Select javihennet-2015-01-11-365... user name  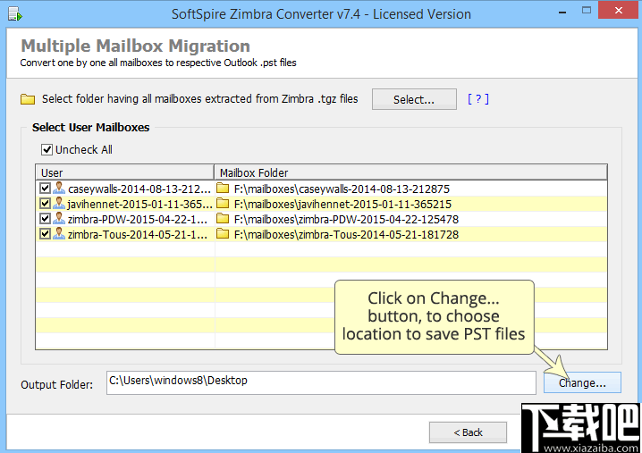pos(139,204)
